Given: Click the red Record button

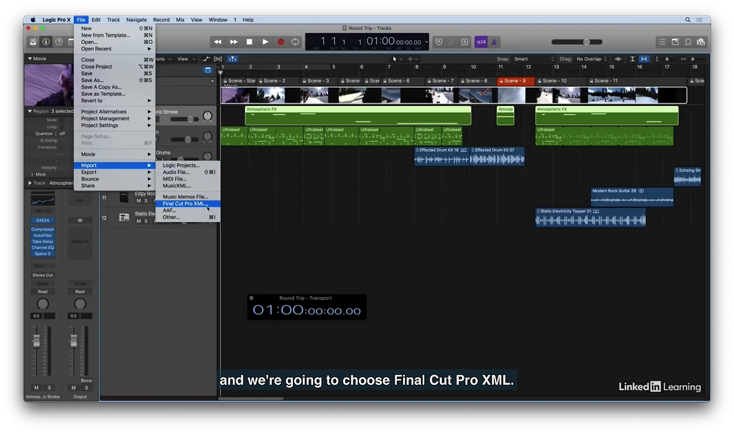Looking at the screenshot, I should pyautogui.click(x=281, y=42).
